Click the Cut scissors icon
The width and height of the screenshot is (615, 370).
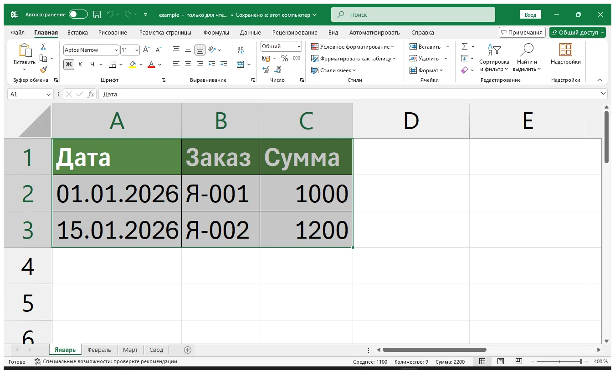pos(43,46)
